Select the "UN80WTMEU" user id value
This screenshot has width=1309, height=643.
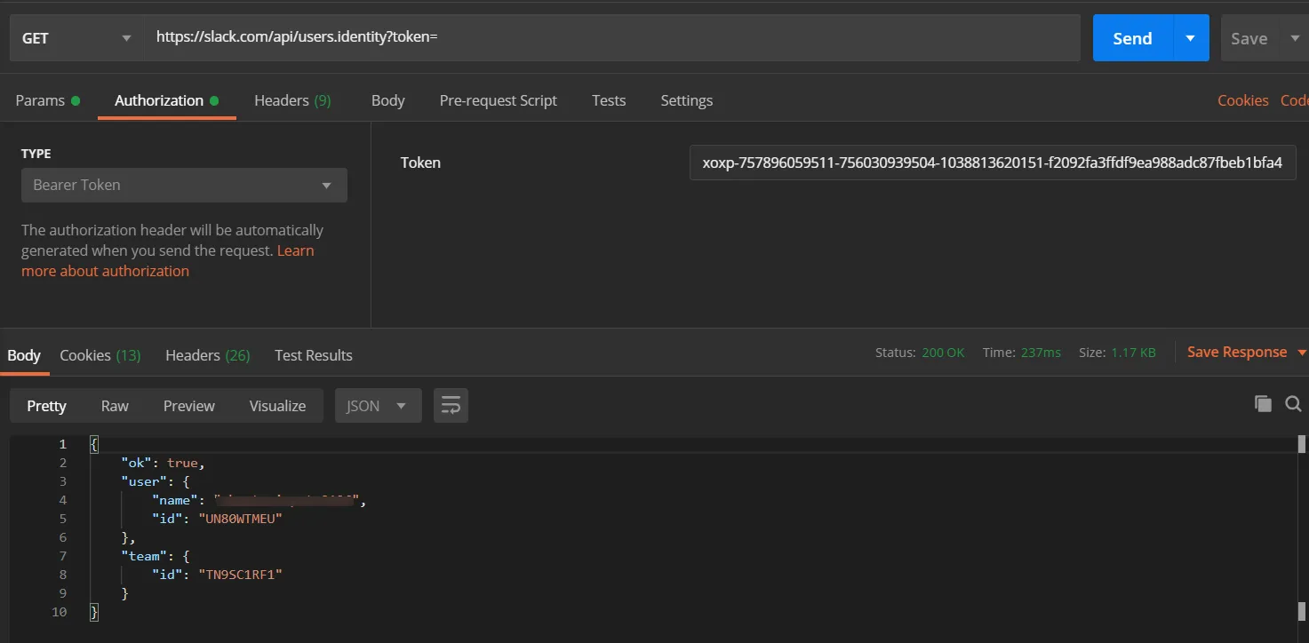point(240,519)
